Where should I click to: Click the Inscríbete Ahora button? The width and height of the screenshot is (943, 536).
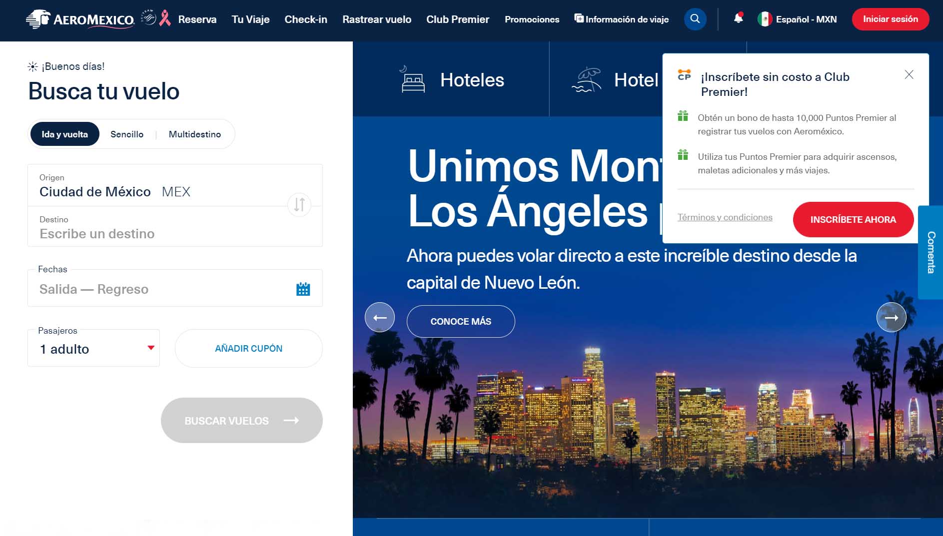(x=853, y=219)
